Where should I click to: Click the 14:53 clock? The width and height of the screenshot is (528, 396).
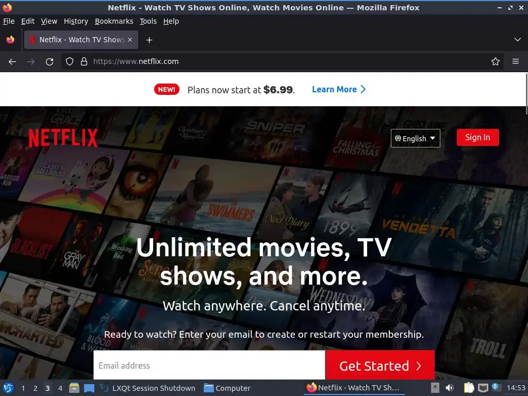516,388
